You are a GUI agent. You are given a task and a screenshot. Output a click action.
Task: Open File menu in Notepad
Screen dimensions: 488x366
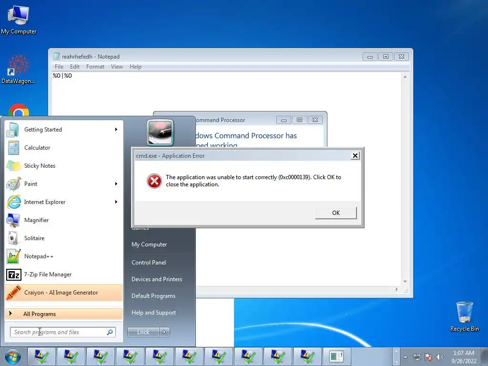click(x=59, y=67)
